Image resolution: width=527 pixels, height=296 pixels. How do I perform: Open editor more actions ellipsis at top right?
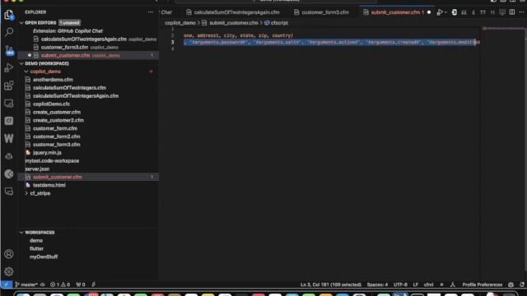(x=521, y=12)
